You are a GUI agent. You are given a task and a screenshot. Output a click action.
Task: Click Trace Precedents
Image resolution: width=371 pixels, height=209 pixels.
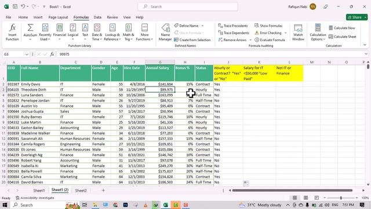pos(233,26)
